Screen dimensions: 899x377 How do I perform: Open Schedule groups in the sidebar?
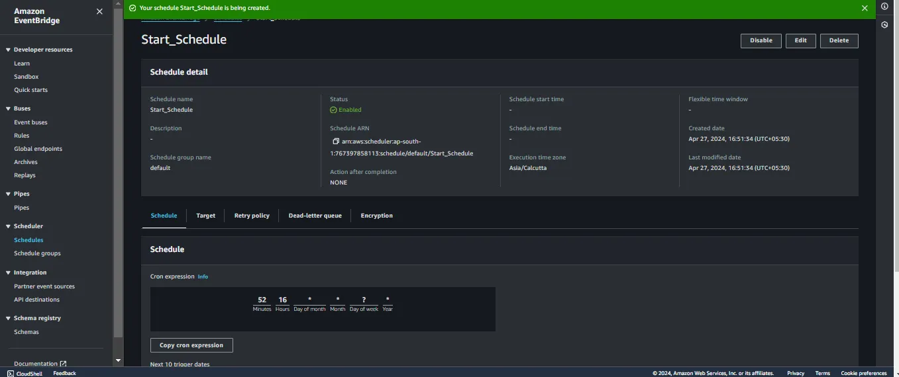click(37, 253)
